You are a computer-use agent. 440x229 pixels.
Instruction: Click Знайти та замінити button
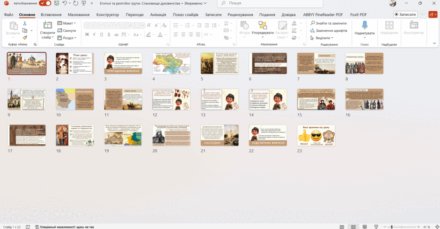328,23
